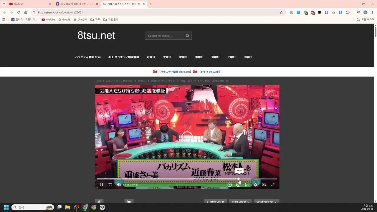Navigate back in browser history
The image size is (377, 212).
(x=4, y=12)
